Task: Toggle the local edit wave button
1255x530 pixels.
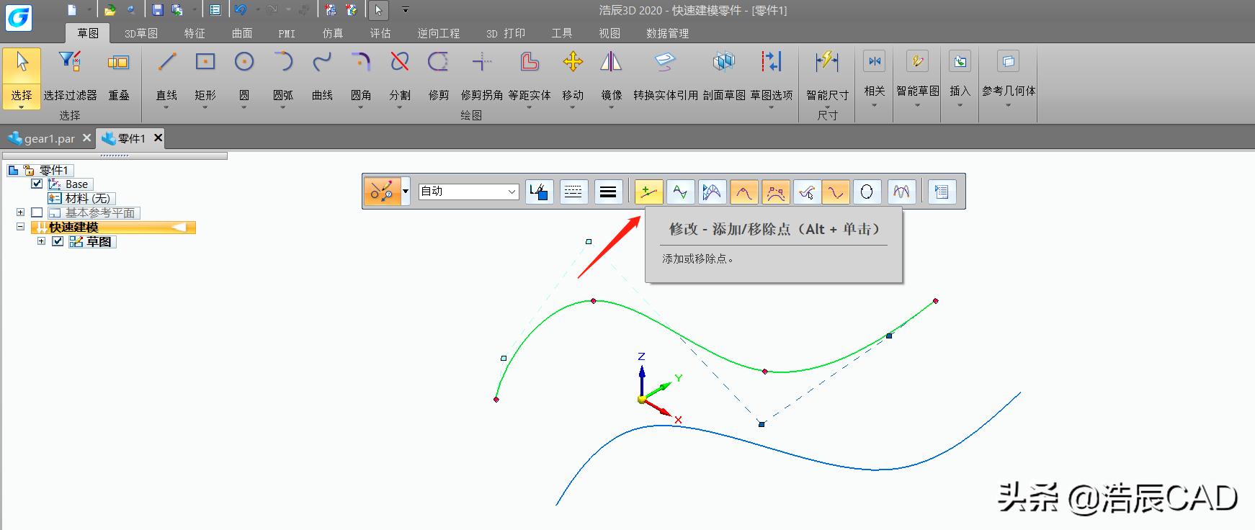Action: [836, 192]
